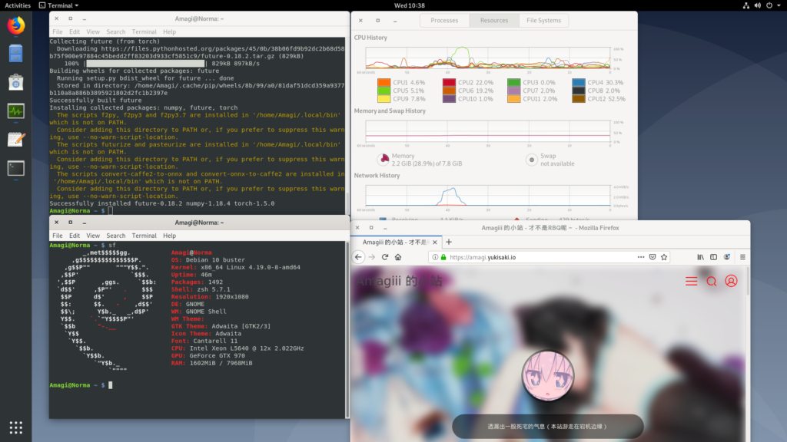Open Software store from the dock
The height and width of the screenshot is (442, 787).
[x=15, y=82]
